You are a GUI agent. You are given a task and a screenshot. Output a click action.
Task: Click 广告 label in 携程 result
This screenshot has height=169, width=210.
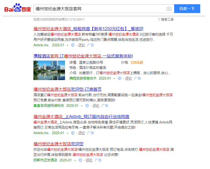click(137, 78)
